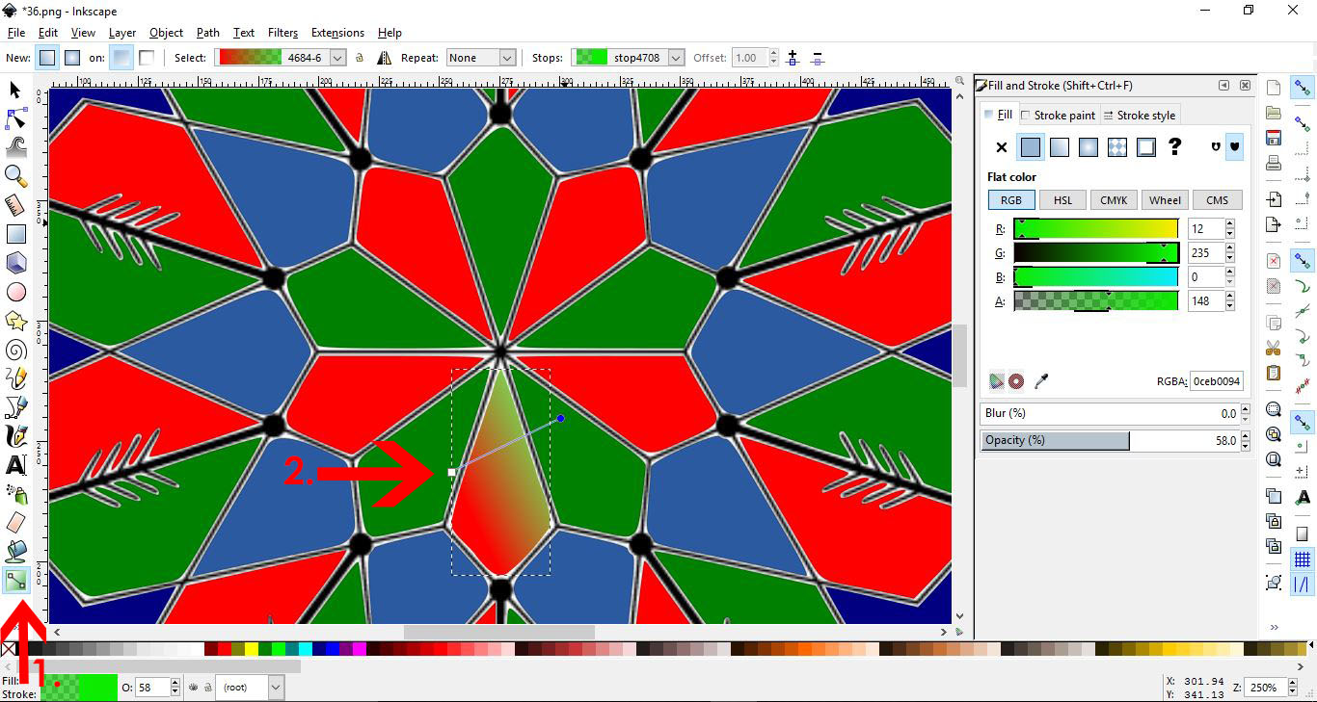Open the (root) layer dropdown

click(250, 688)
